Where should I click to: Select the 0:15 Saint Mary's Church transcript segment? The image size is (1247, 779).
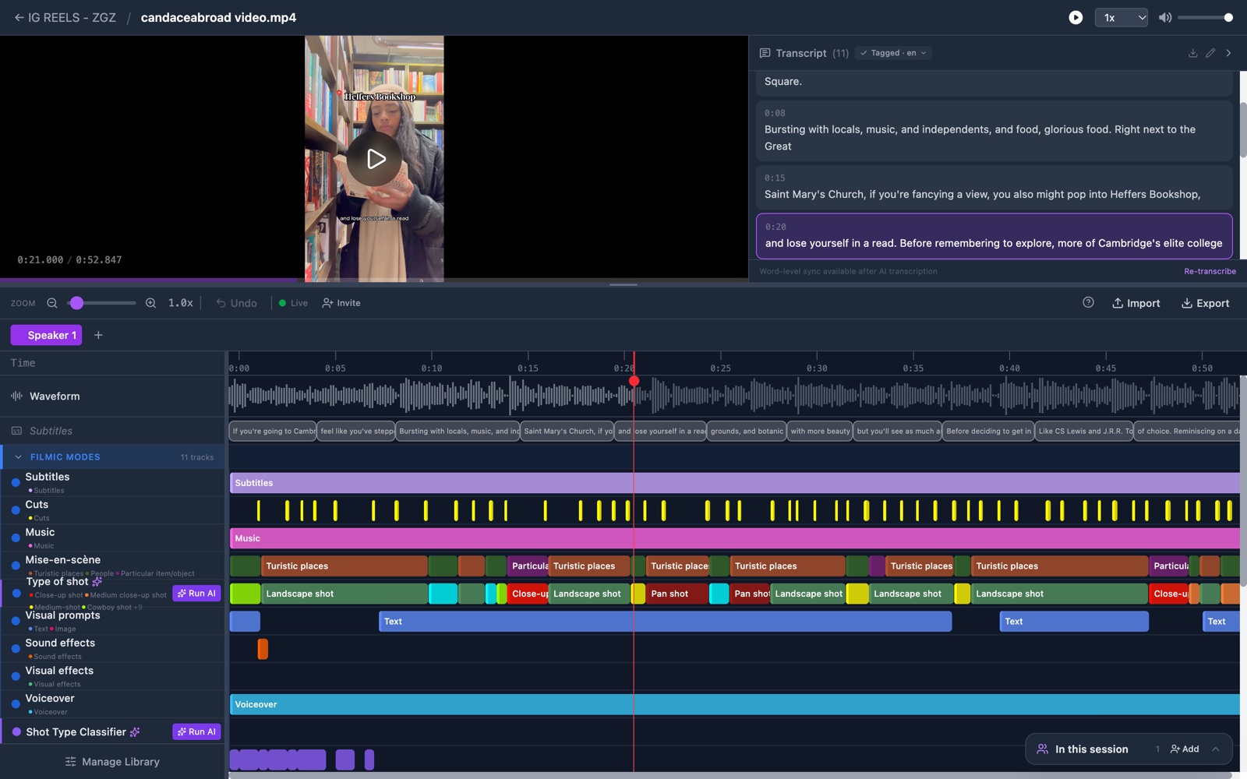coord(994,187)
